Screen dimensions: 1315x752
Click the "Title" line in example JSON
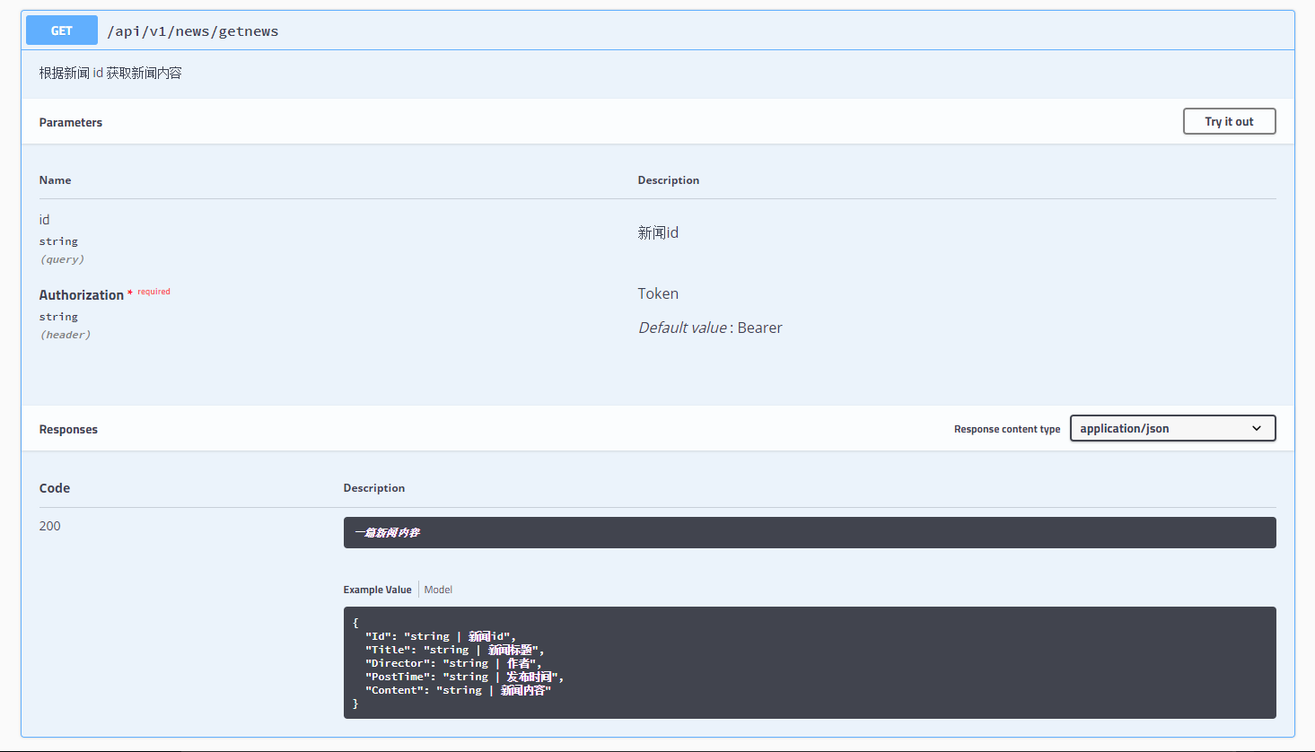(x=454, y=650)
